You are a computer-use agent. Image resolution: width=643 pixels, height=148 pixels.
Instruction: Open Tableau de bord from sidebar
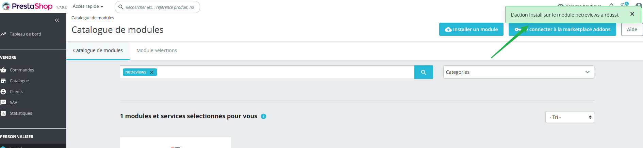25,34
